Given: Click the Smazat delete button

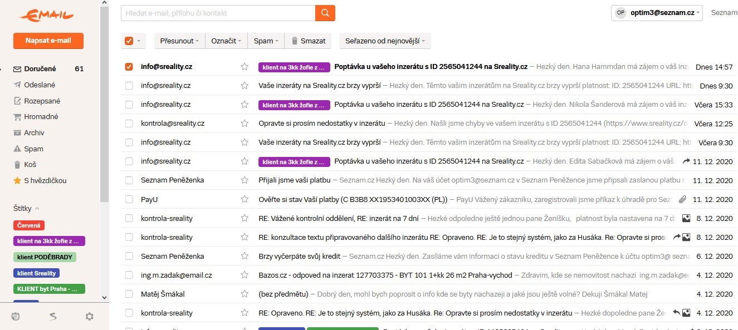Looking at the screenshot, I should (x=309, y=41).
